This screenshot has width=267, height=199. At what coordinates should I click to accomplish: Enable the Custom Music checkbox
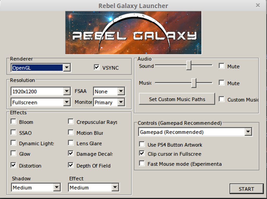[x=221, y=99]
